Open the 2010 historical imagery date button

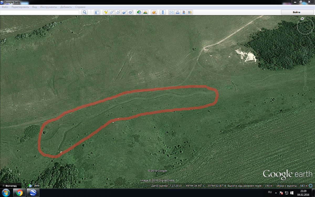coord(37,186)
